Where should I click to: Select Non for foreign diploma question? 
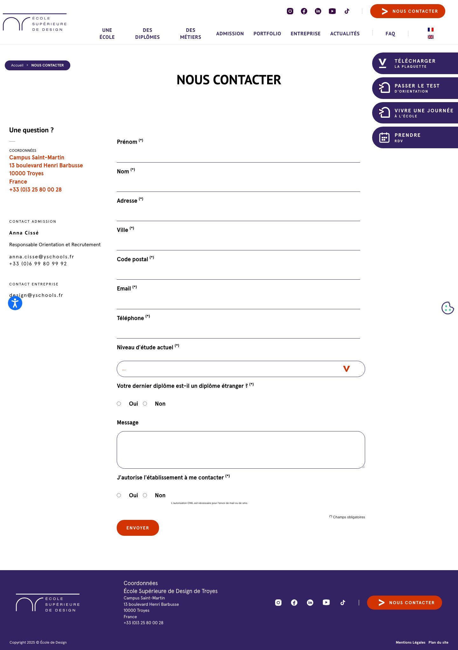tap(145, 403)
